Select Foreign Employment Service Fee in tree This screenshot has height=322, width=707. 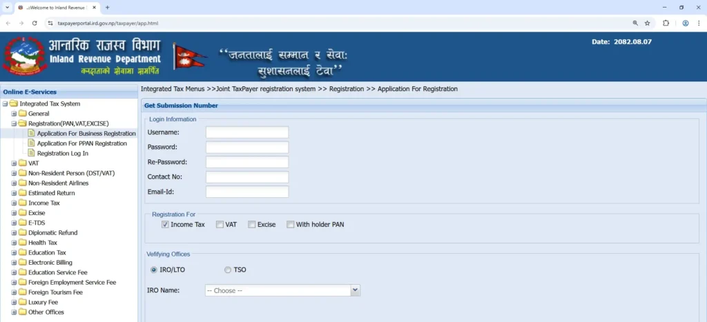(x=72, y=282)
